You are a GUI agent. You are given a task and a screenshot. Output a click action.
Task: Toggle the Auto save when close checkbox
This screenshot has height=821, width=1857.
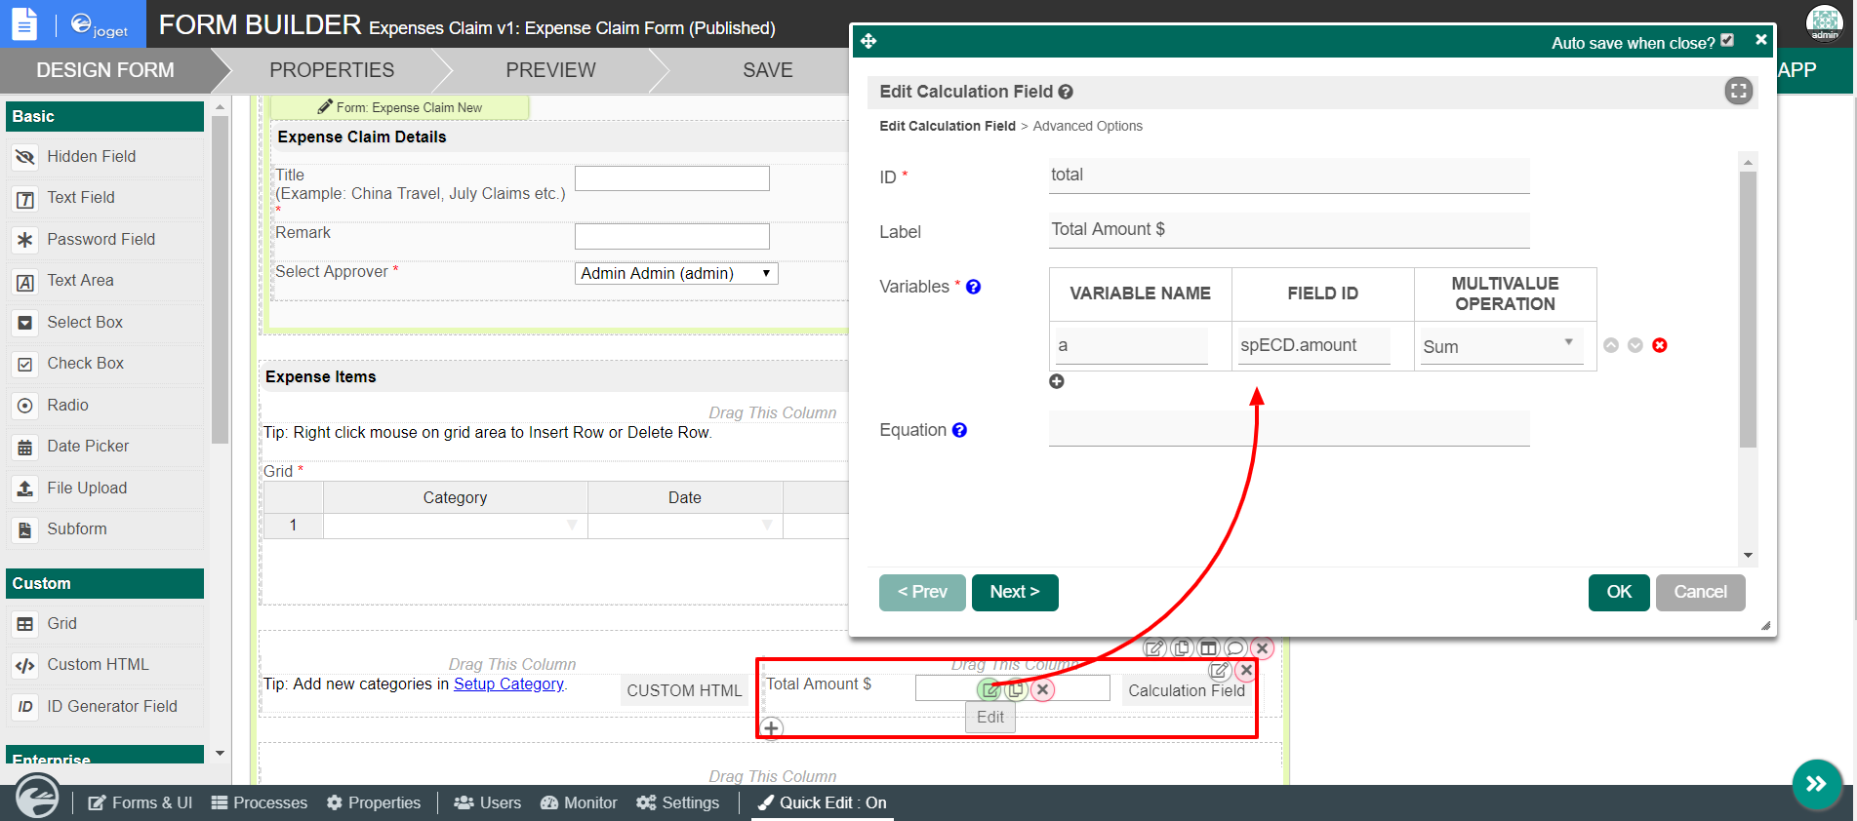(x=1726, y=41)
